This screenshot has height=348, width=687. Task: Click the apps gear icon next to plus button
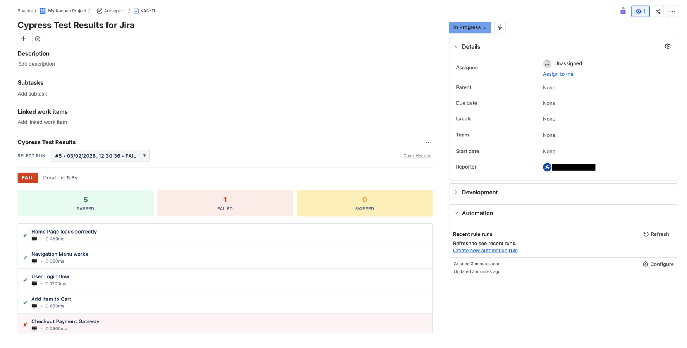click(37, 39)
